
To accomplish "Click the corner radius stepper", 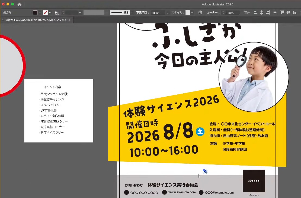I will [222, 13].
